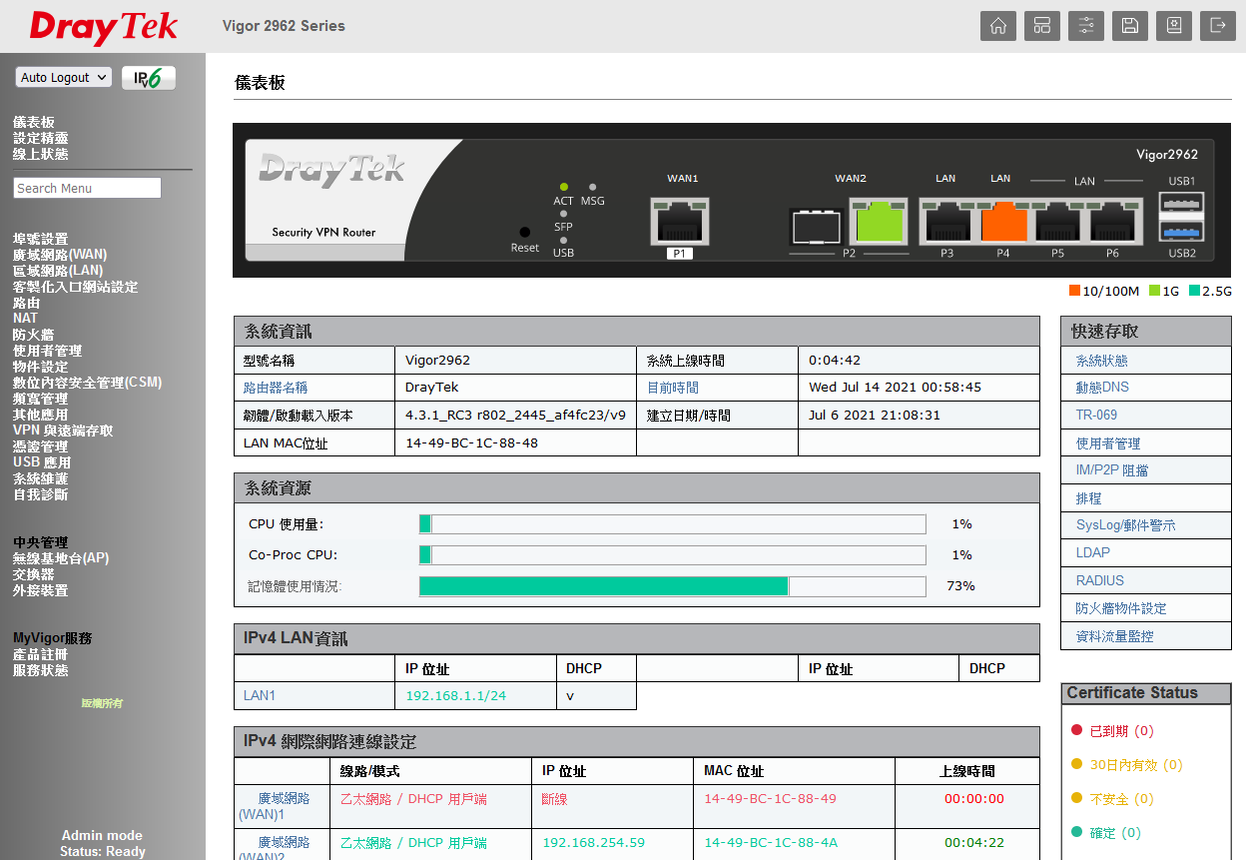Open 資料流量監控 quick access link

tap(1115, 636)
